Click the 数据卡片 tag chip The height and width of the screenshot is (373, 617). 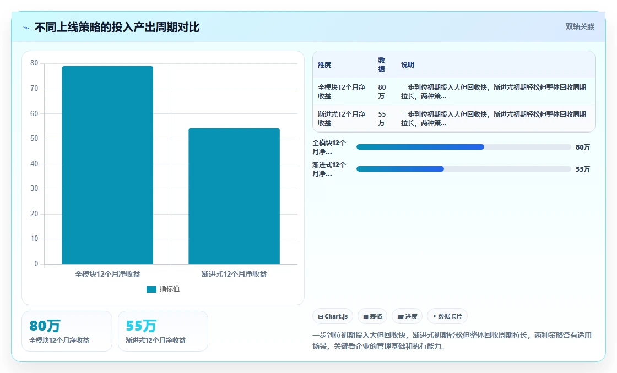pos(447,316)
